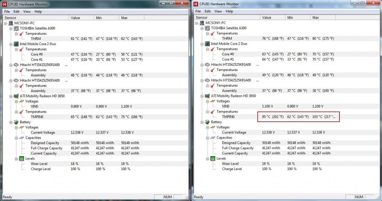
Task: Click Capacities graph icon in left window
Action: coord(21,138)
